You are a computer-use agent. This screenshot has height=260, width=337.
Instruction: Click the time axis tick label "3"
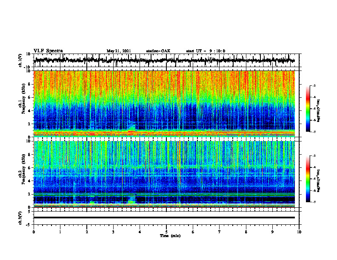coord(113,232)
